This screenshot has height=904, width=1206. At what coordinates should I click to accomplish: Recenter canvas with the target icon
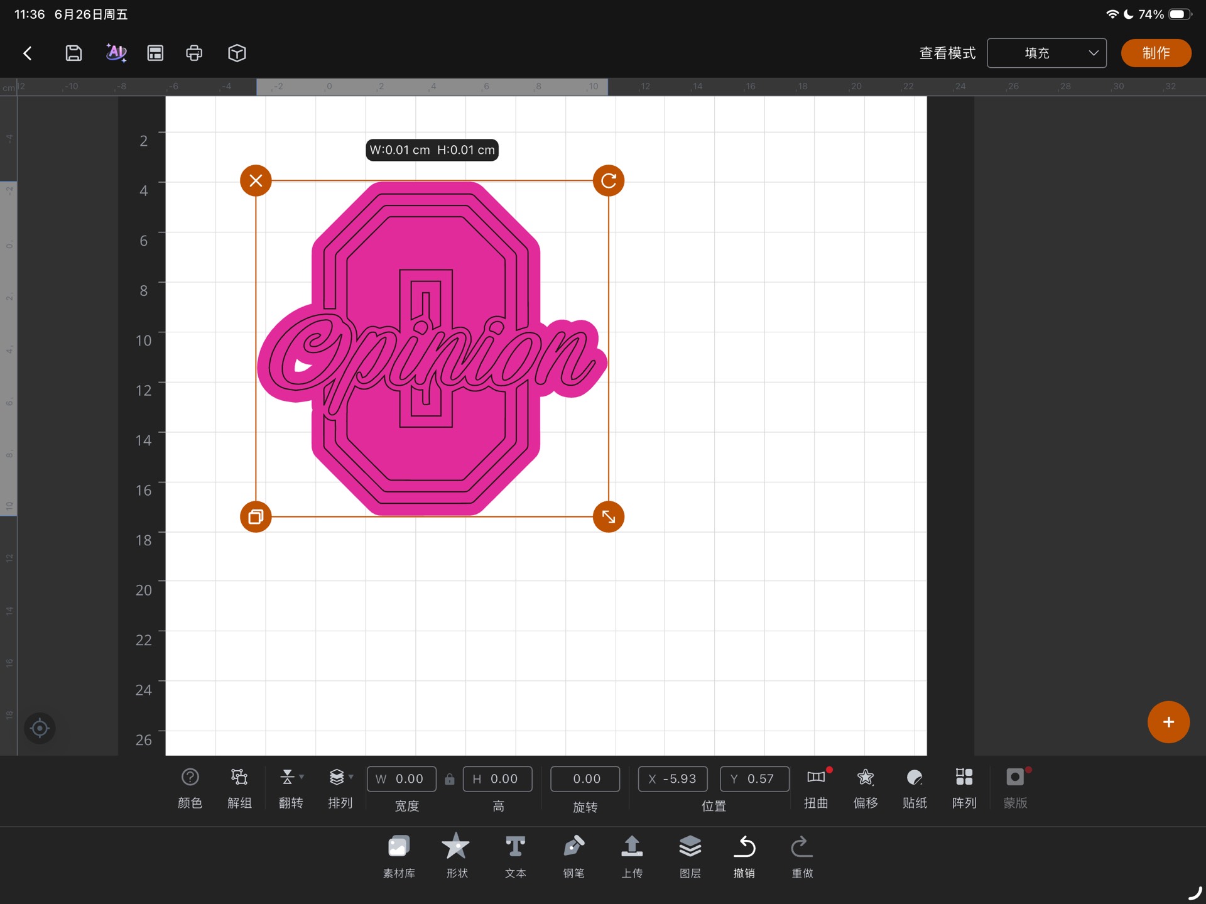tap(40, 728)
